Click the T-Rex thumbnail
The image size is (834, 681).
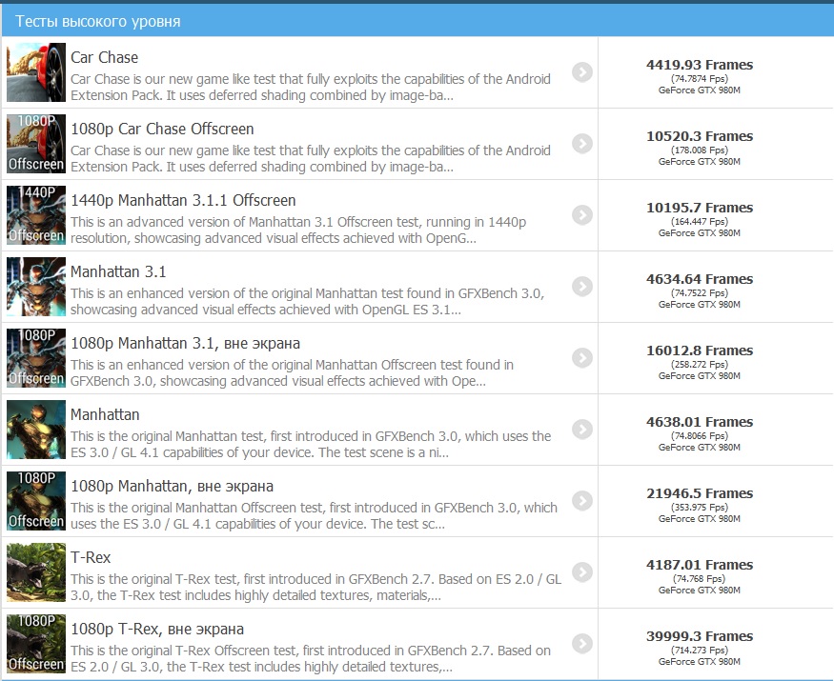click(x=36, y=572)
